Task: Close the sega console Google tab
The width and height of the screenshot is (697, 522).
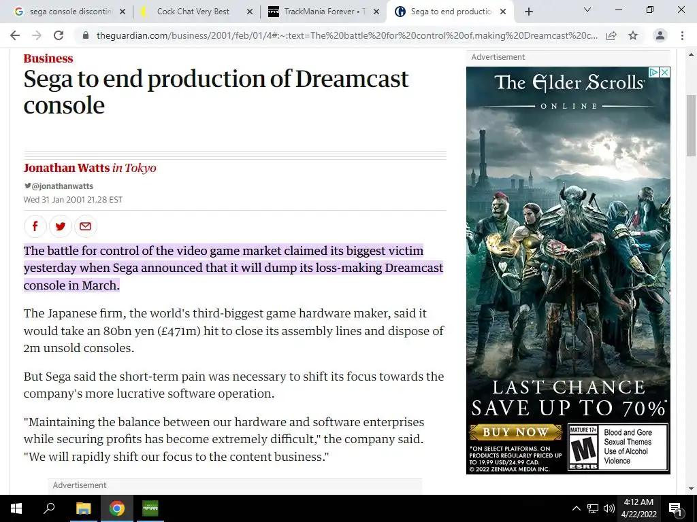Action: coord(123,12)
